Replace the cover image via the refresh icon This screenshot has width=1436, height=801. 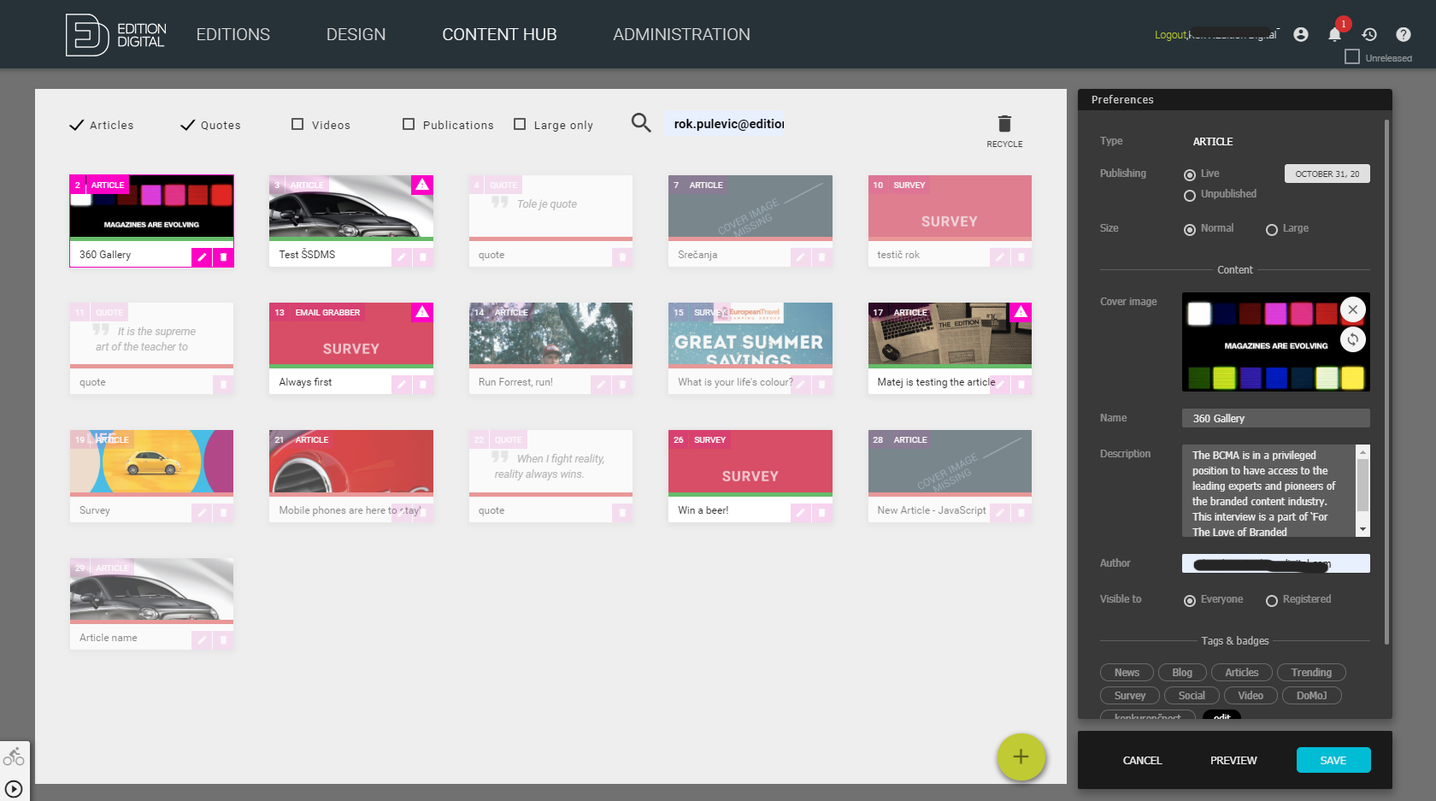click(x=1353, y=339)
